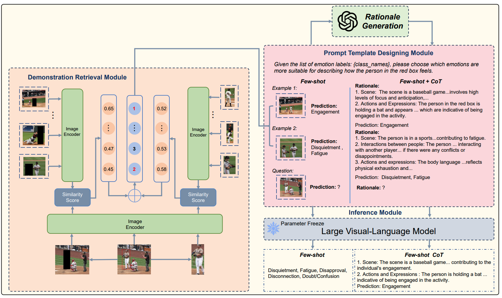The height and width of the screenshot is (298, 502).
Task: Select the blue rank circle labeled 3
Action: coord(134,149)
